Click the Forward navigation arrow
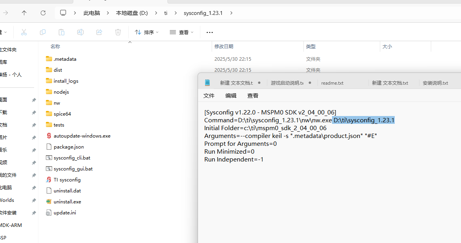This screenshot has height=243, width=461. [5, 13]
